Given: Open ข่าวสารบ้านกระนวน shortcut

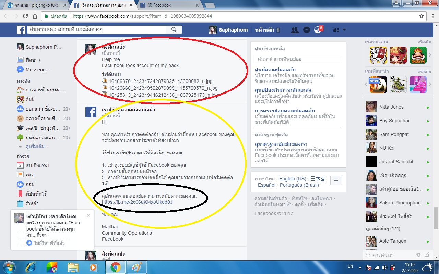Looking at the screenshot, I should (x=40, y=90).
